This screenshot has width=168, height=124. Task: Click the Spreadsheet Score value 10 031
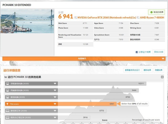coord(121,35)
